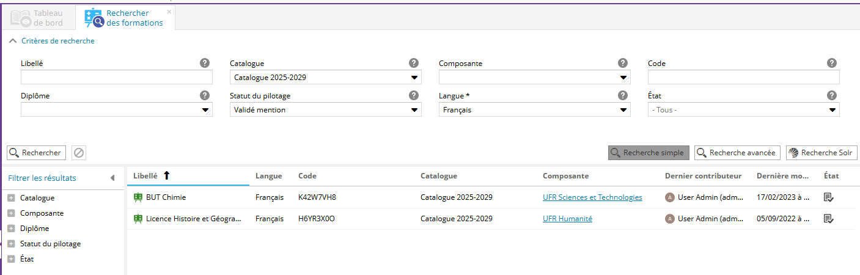860x275 pixels.
Task: Click the help icon next to Catalogue field
Action: [x=414, y=63]
